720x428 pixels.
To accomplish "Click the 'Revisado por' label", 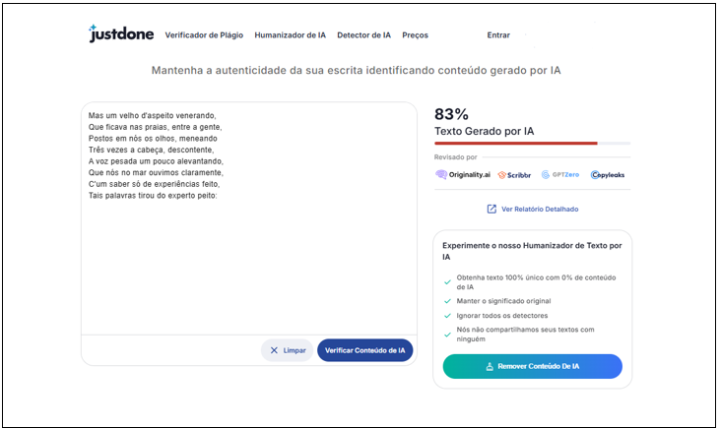I will [455, 157].
